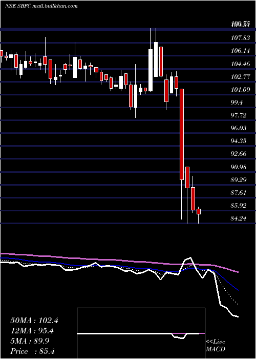The width and height of the screenshot is (256, 359).
Task: Click the 97.72 price axis label
Action: click(x=239, y=115)
